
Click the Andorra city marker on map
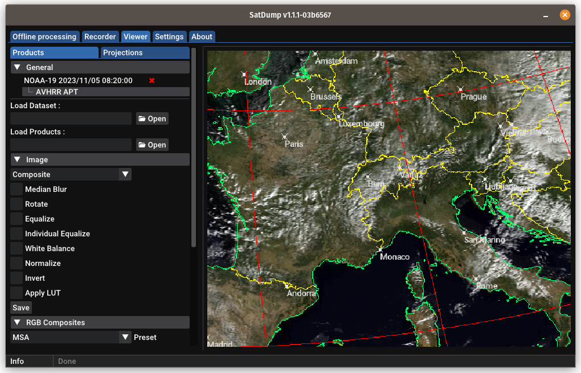click(x=287, y=286)
